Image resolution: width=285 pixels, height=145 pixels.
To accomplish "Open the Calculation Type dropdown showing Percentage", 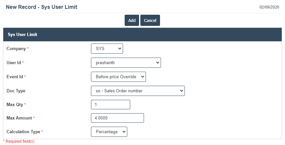I will click(x=109, y=132).
